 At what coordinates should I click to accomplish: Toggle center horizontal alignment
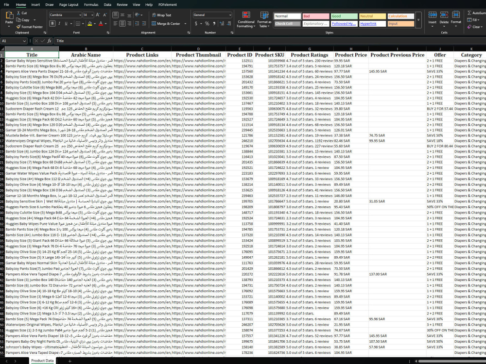point(122,23)
